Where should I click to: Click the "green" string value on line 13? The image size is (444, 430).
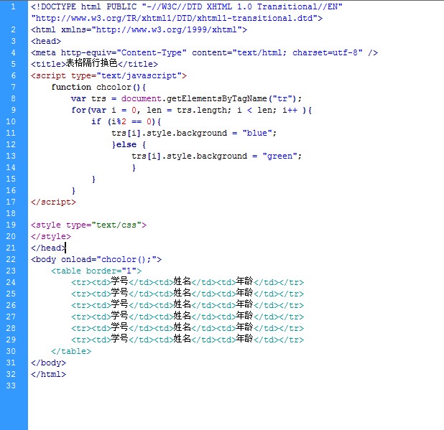pyautogui.click(x=279, y=156)
